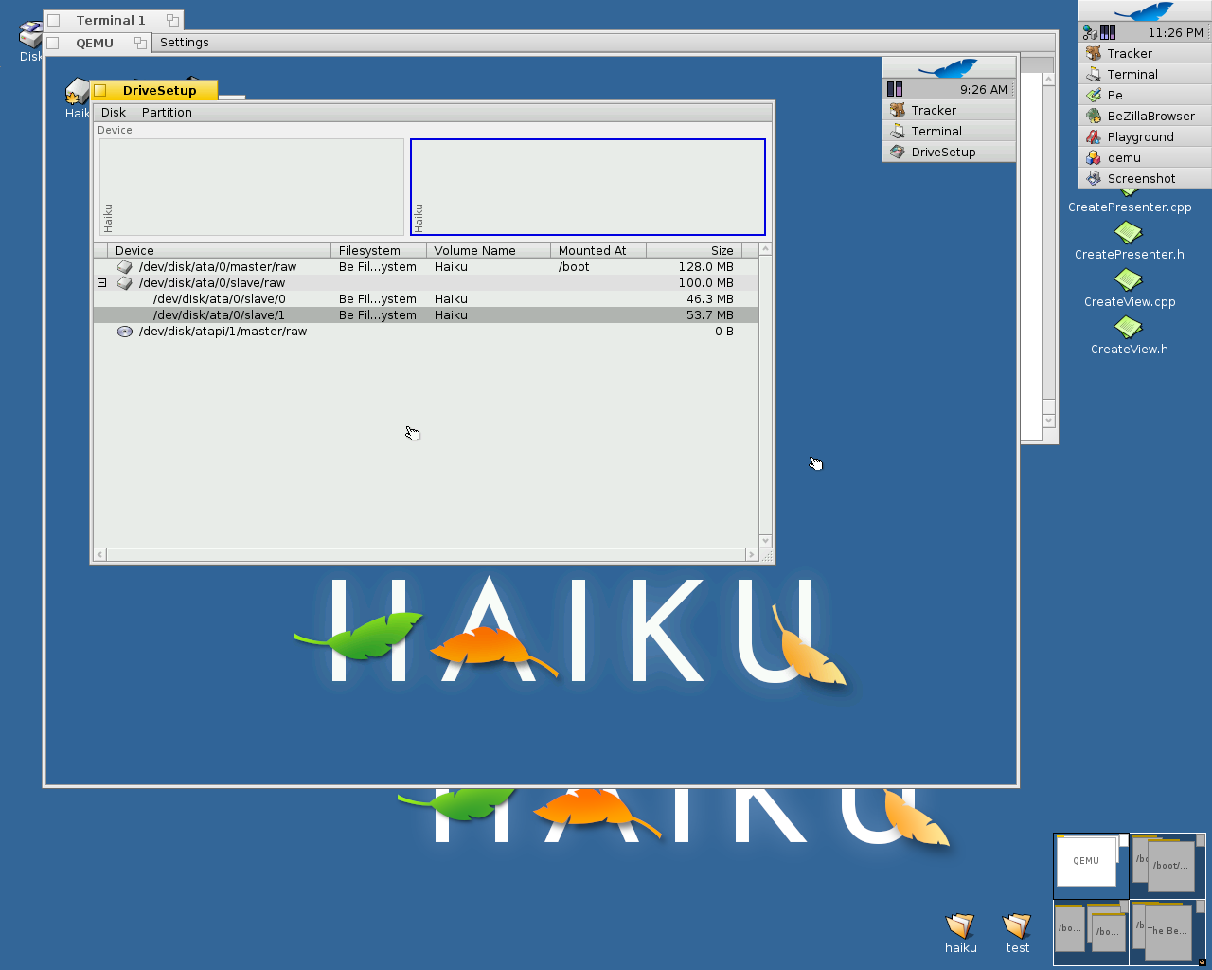Click the DriveSetup window resize corner

click(766, 555)
